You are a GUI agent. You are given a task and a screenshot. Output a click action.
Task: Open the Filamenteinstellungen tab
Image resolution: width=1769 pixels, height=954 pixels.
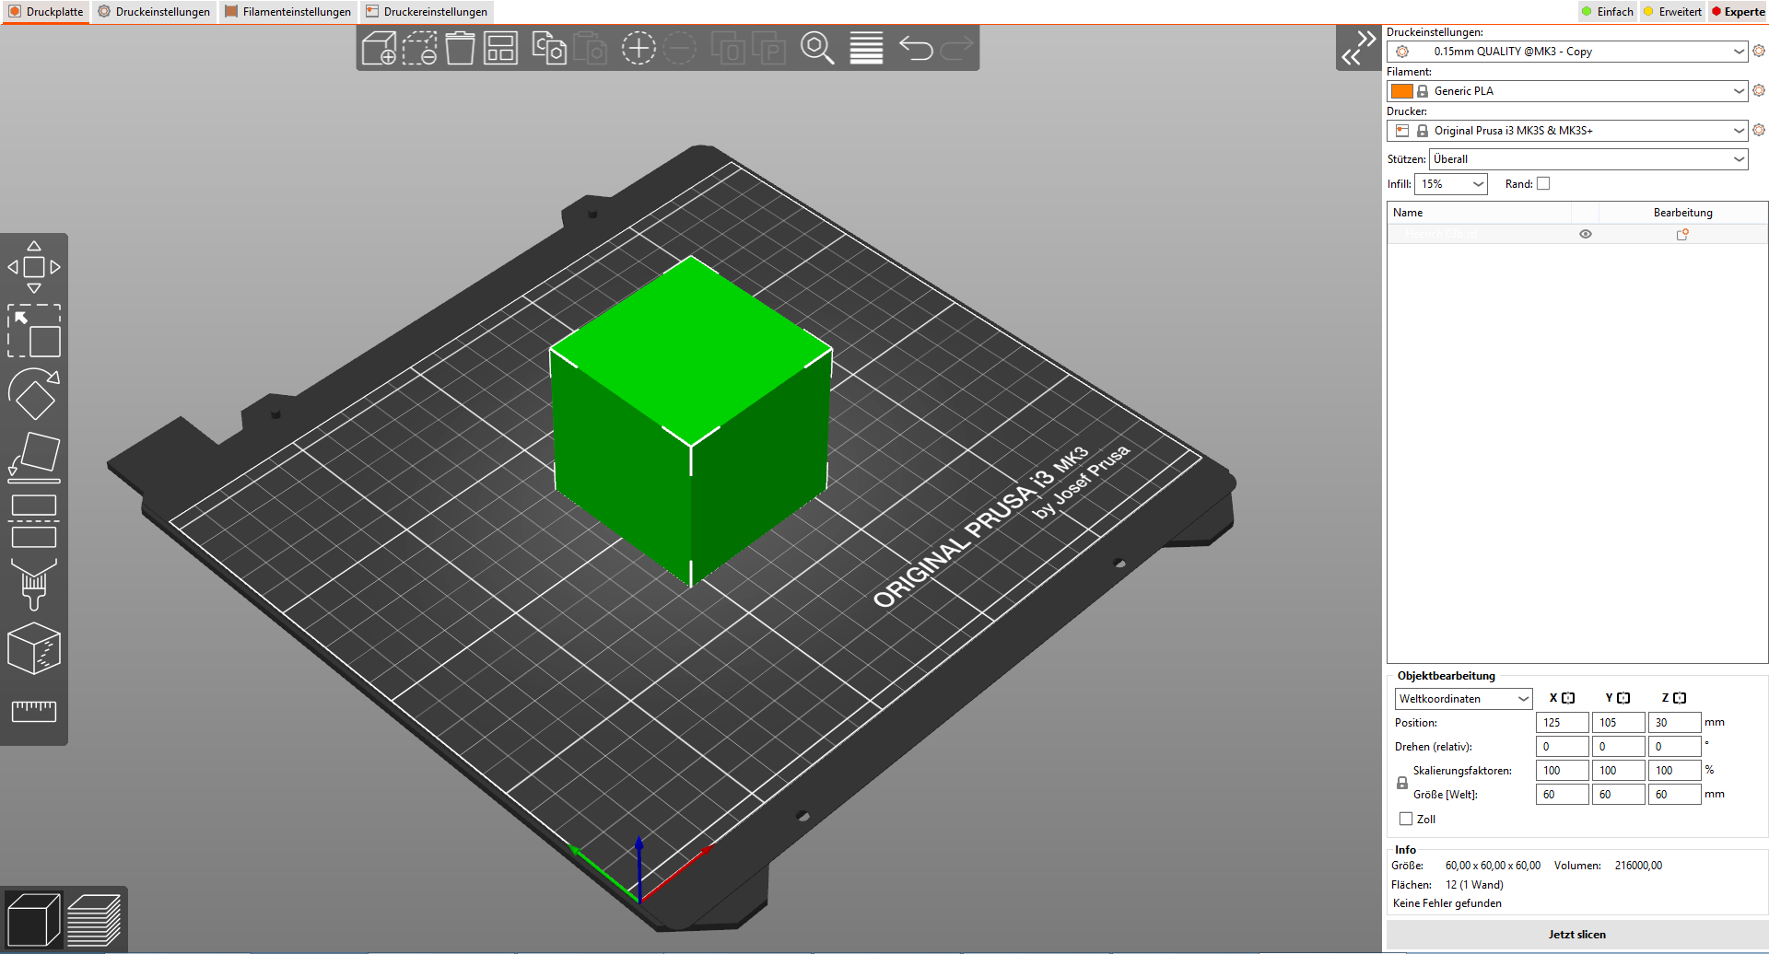pyautogui.click(x=287, y=12)
